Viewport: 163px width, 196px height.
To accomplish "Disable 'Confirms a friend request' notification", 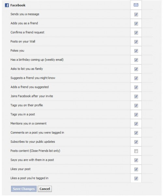I will tap(136, 33).
